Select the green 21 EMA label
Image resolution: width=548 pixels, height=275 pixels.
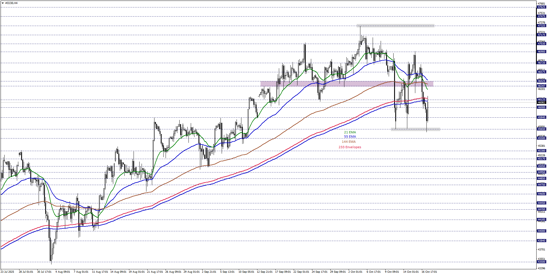pos(350,132)
